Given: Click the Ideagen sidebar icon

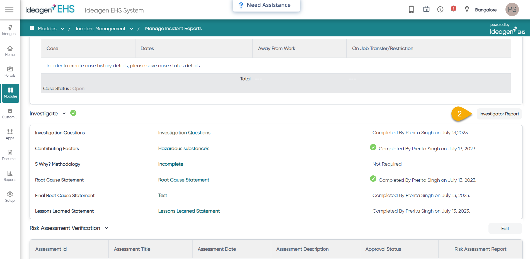Looking at the screenshot, I should [x=10, y=30].
